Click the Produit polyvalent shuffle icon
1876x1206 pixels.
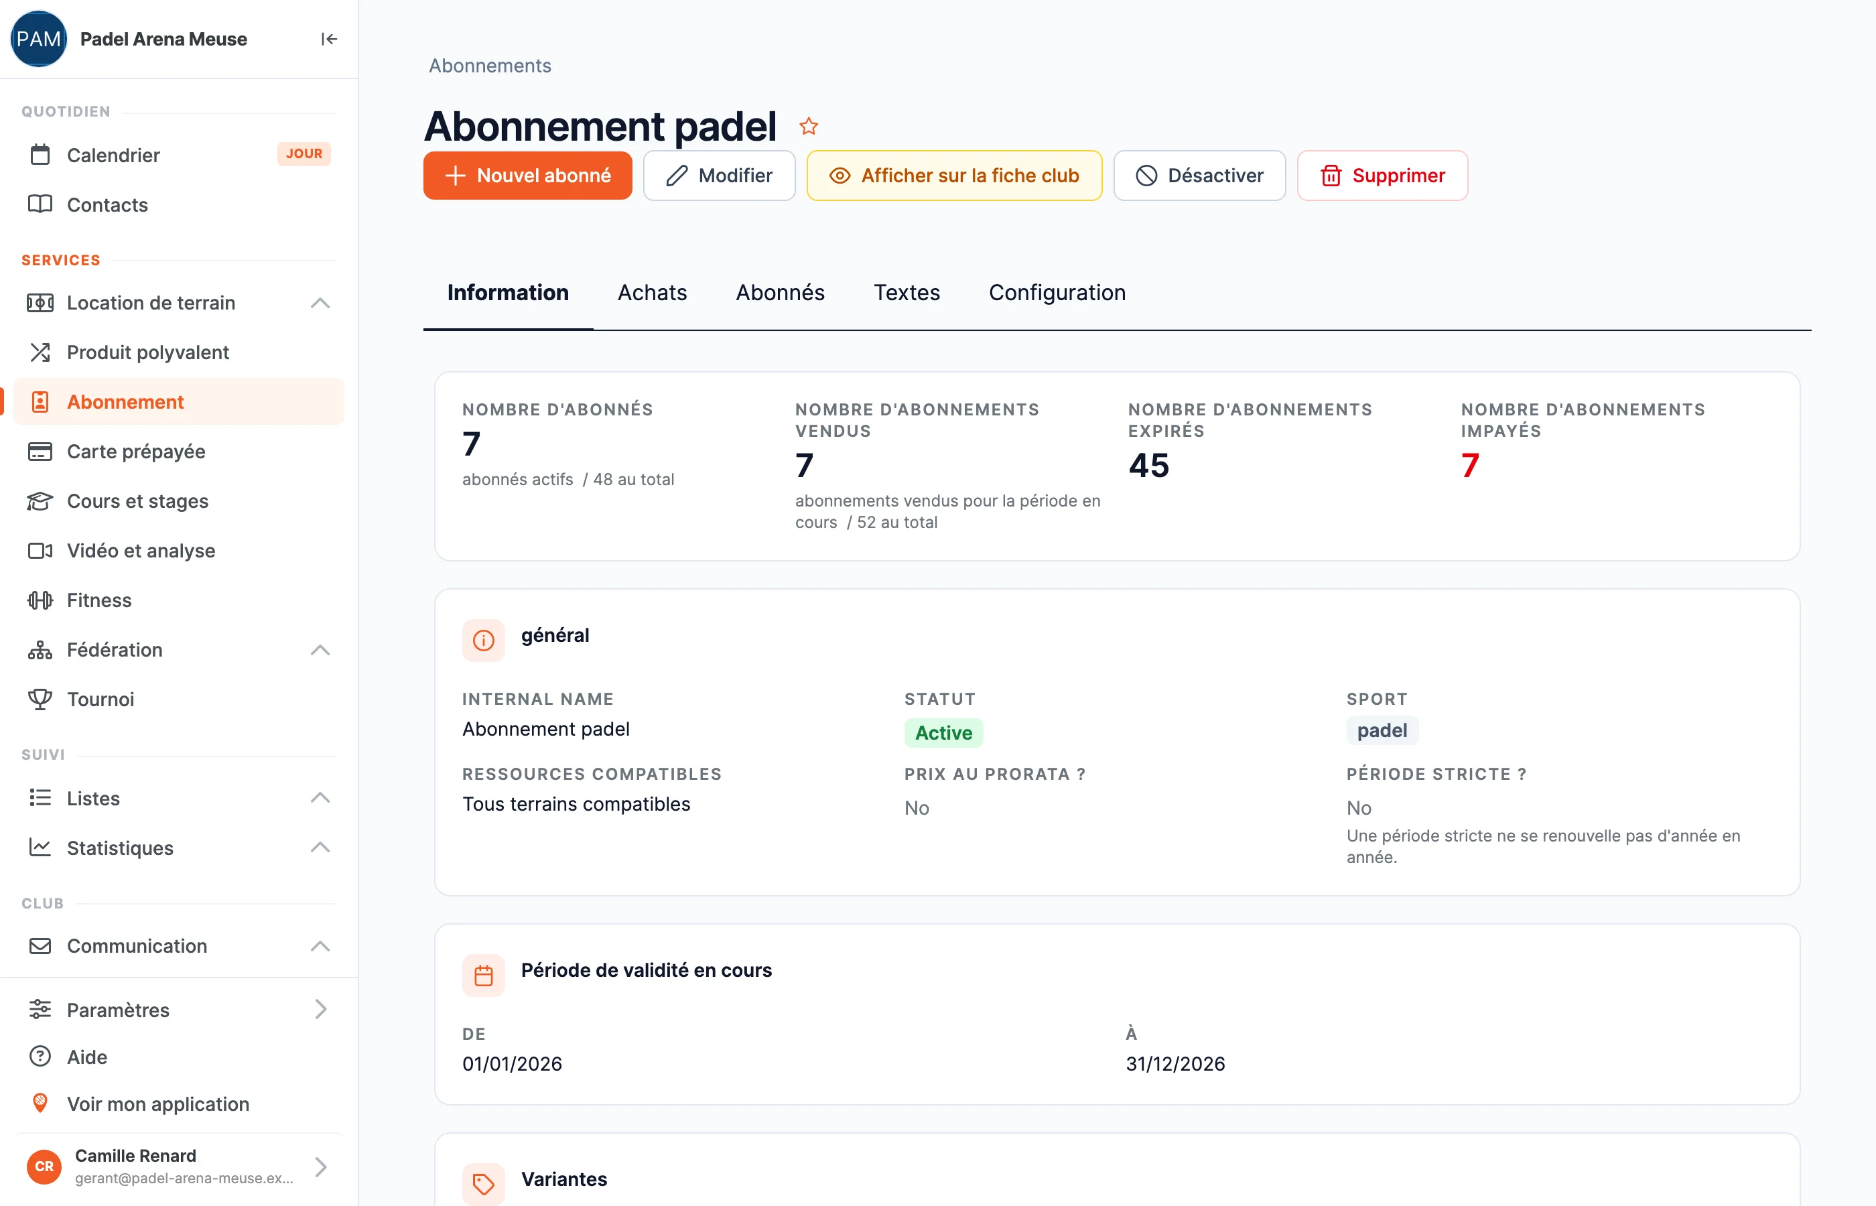tap(40, 352)
